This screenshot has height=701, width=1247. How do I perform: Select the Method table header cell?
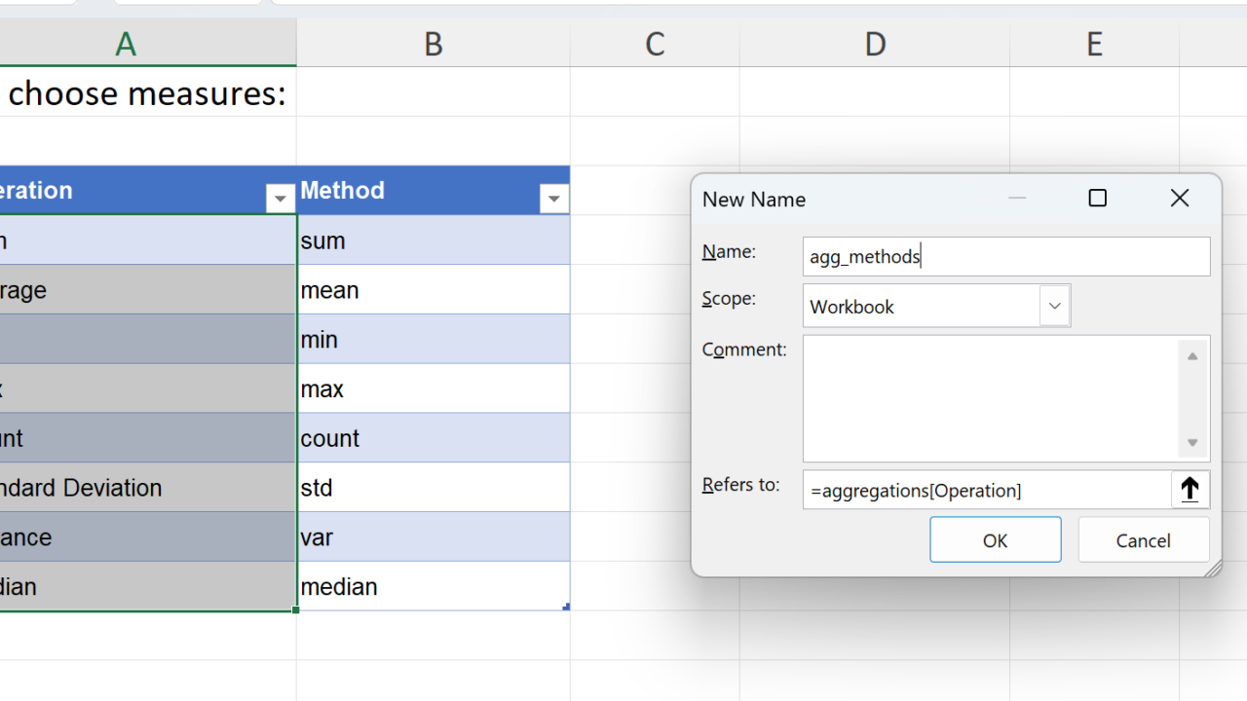click(x=419, y=191)
